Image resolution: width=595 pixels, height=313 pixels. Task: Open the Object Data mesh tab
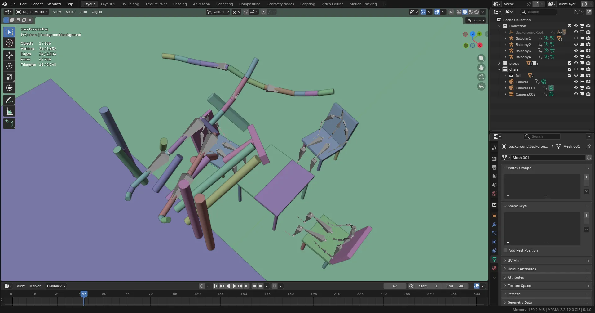(x=494, y=259)
